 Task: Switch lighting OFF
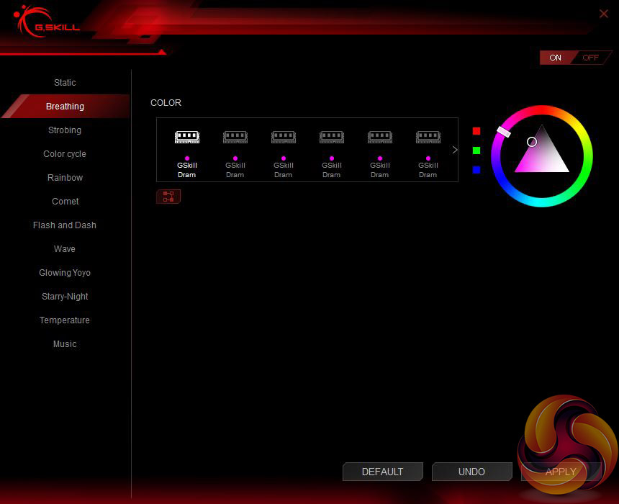[x=590, y=58]
